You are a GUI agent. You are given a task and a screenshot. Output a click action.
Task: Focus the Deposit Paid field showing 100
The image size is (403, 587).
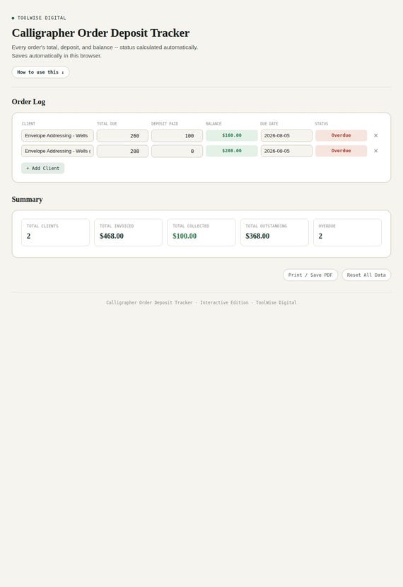(177, 135)
